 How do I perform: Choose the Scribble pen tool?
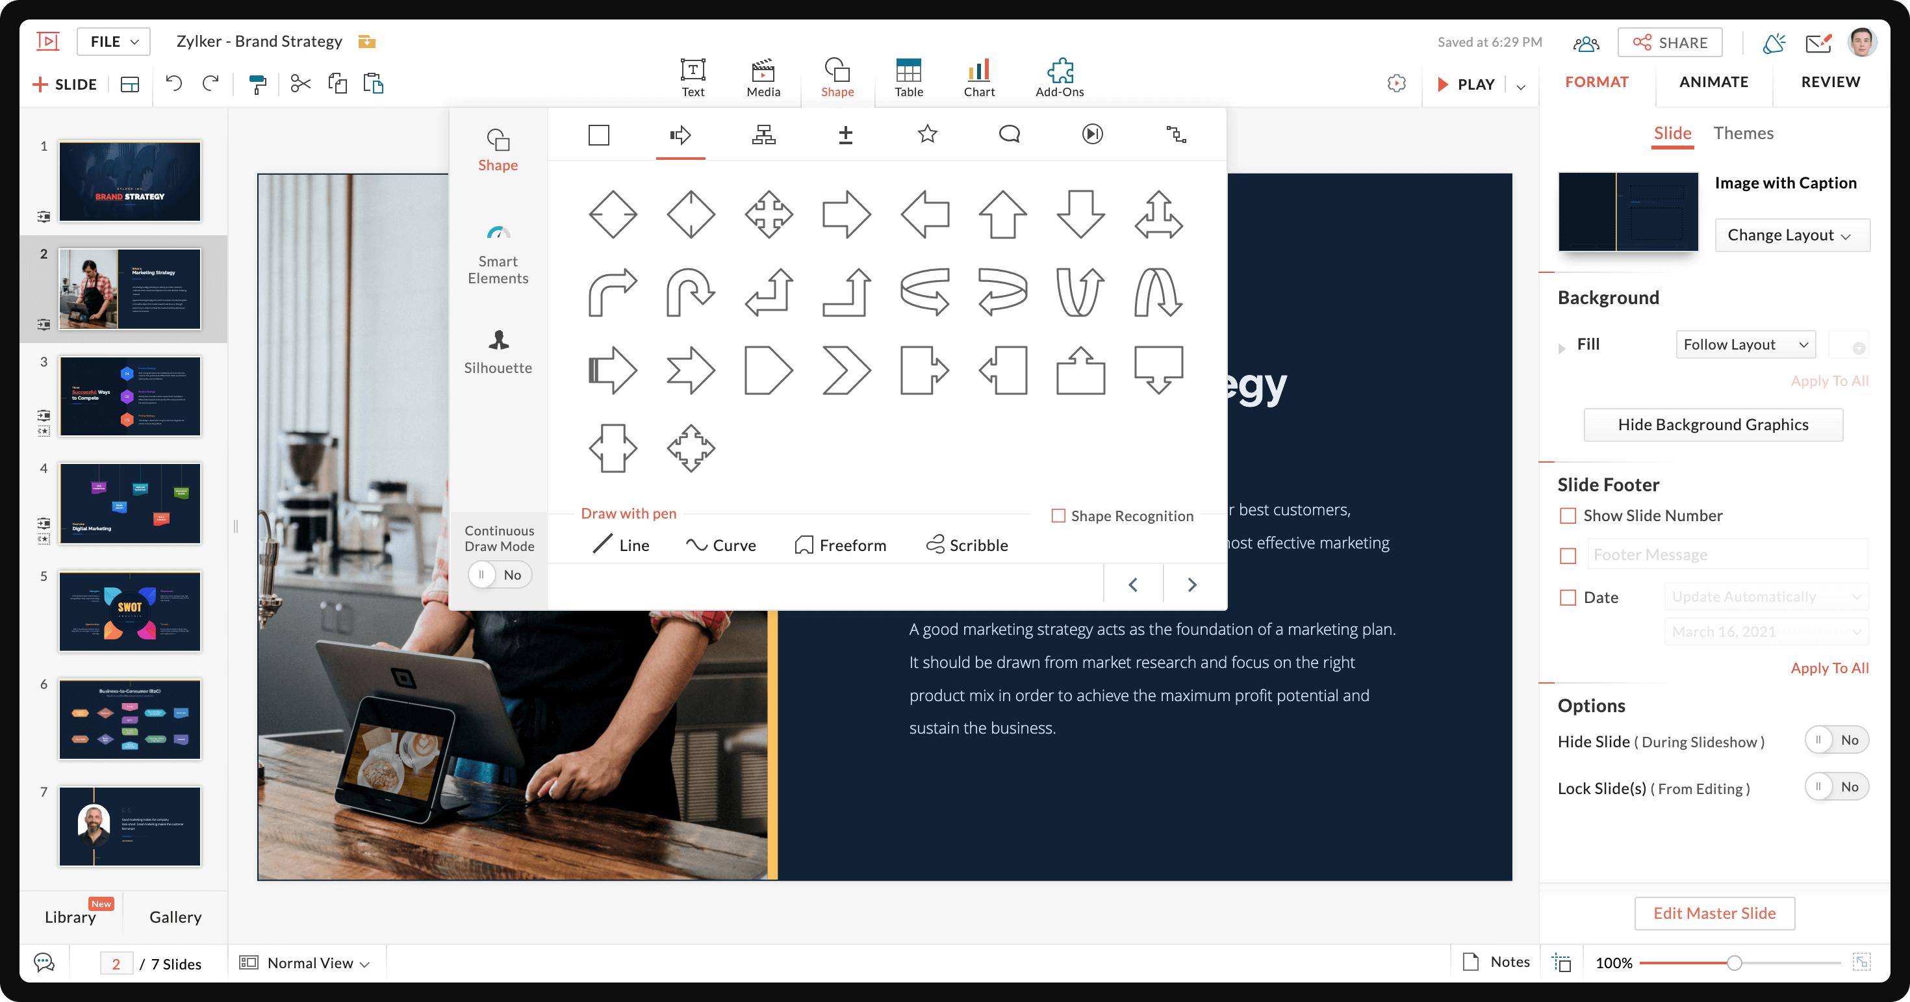coord(967,545)
